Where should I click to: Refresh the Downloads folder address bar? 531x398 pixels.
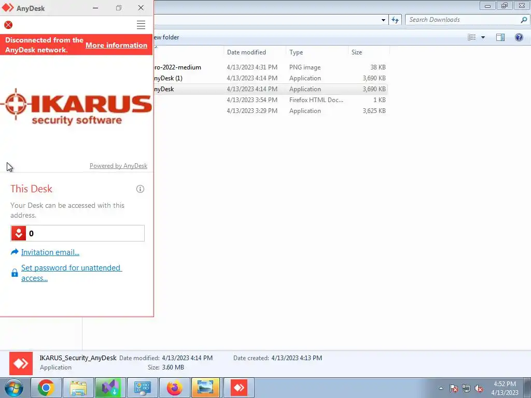(x=395, y=20)
